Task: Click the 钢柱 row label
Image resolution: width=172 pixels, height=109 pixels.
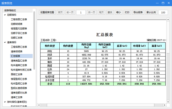Action: 50,51
